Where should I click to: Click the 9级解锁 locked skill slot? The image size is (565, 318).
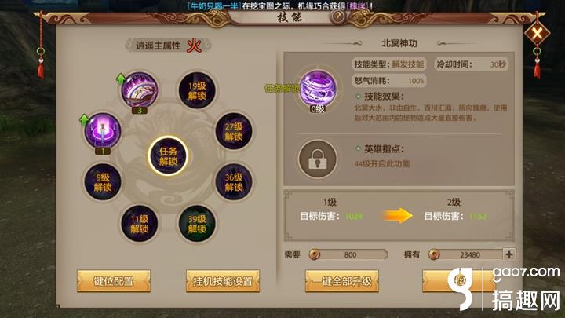click(103, 181)
